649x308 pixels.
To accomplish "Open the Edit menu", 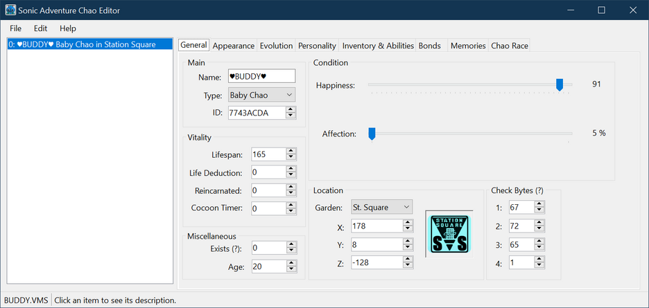I will point(40,28).
